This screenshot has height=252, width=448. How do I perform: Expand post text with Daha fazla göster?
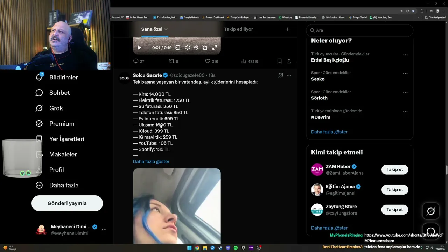pos(151,162)
